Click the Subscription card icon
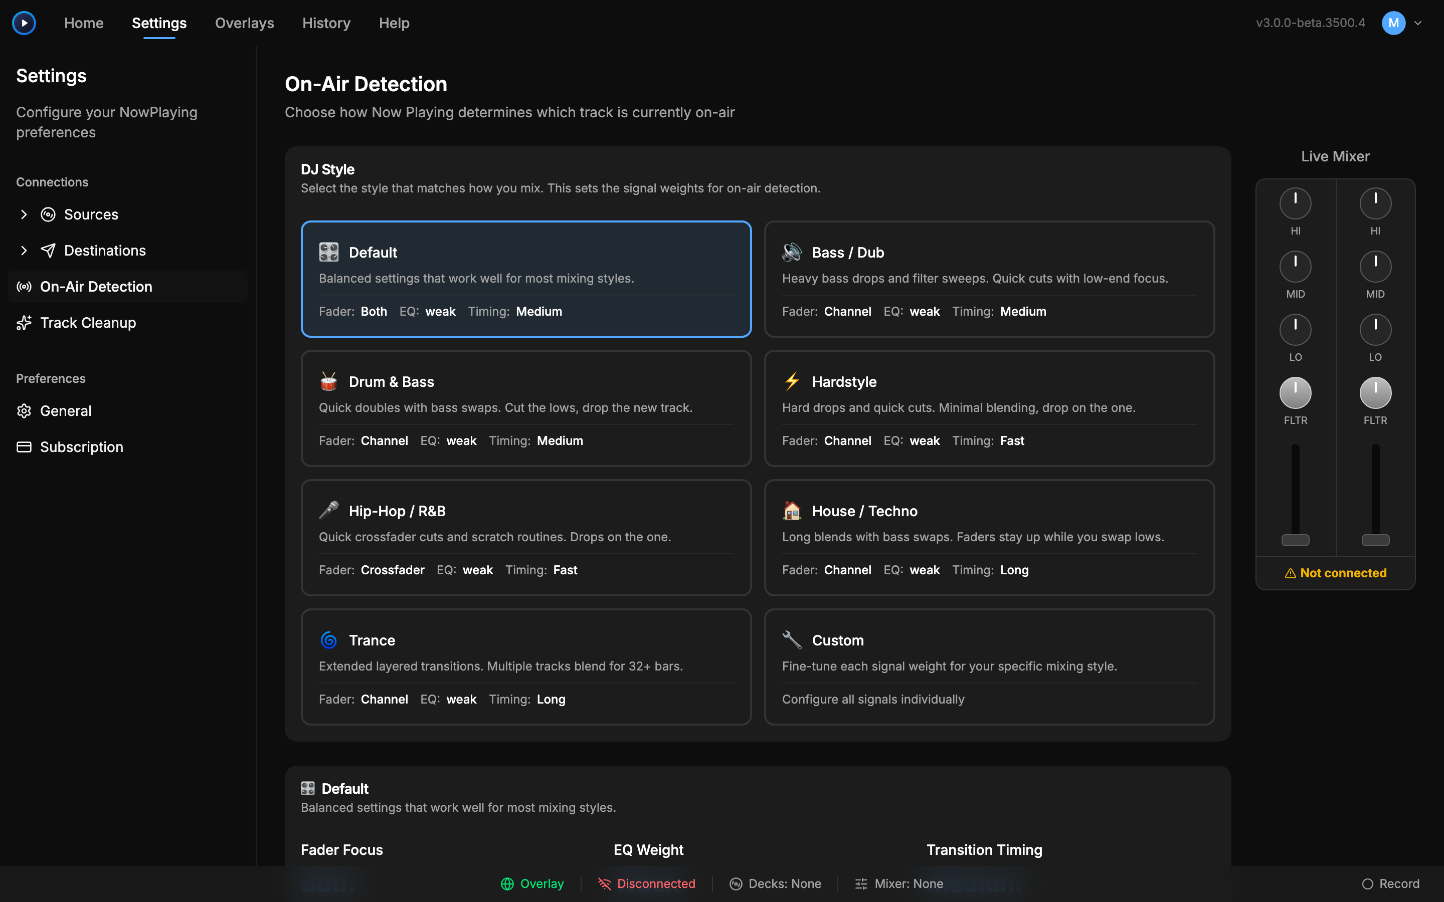This screenshot has height=902, width=1444. 24,447
